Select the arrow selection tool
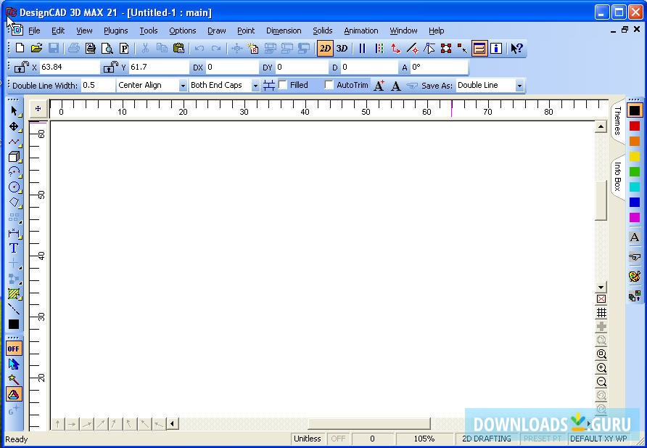The width and height of the screenshot is (647, 448). tap(14, 110)
